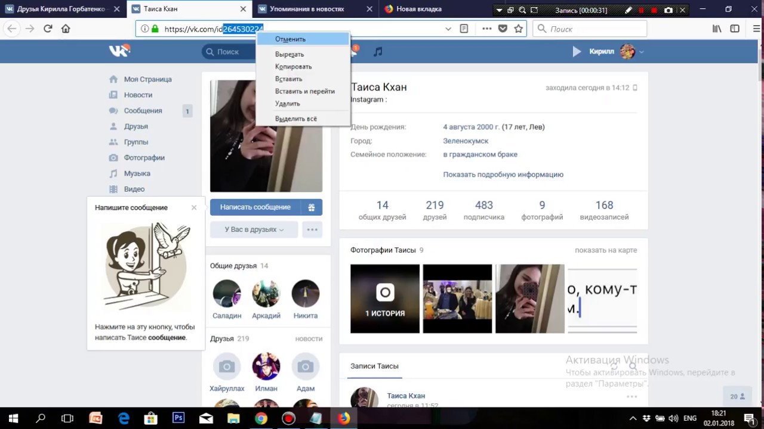The width and height of the screenshot is (764, 429).
Task: Open File Explorer from taskbar
Action: 233,418
